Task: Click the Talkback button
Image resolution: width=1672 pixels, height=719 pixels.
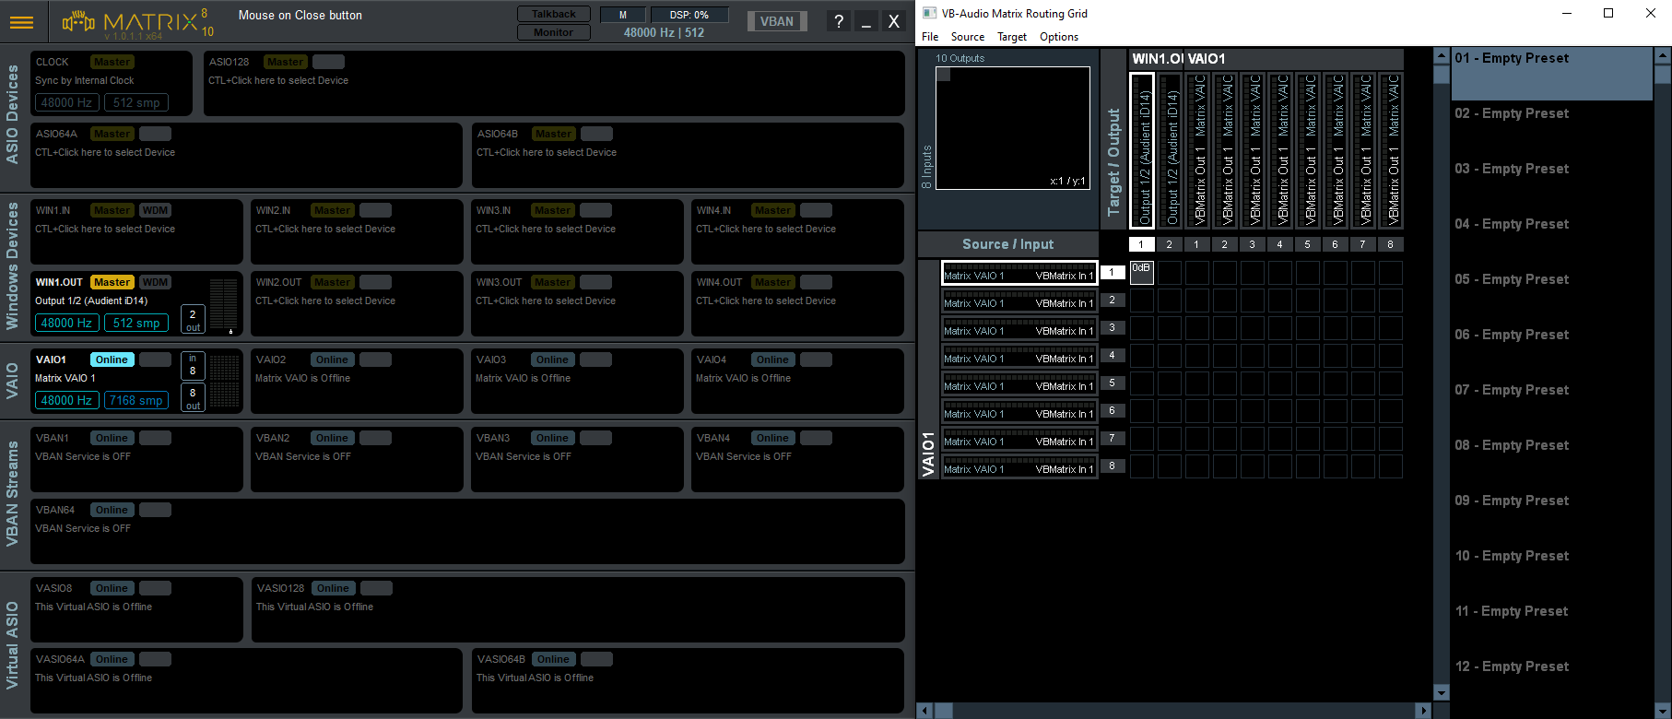Action: point(553,14)
